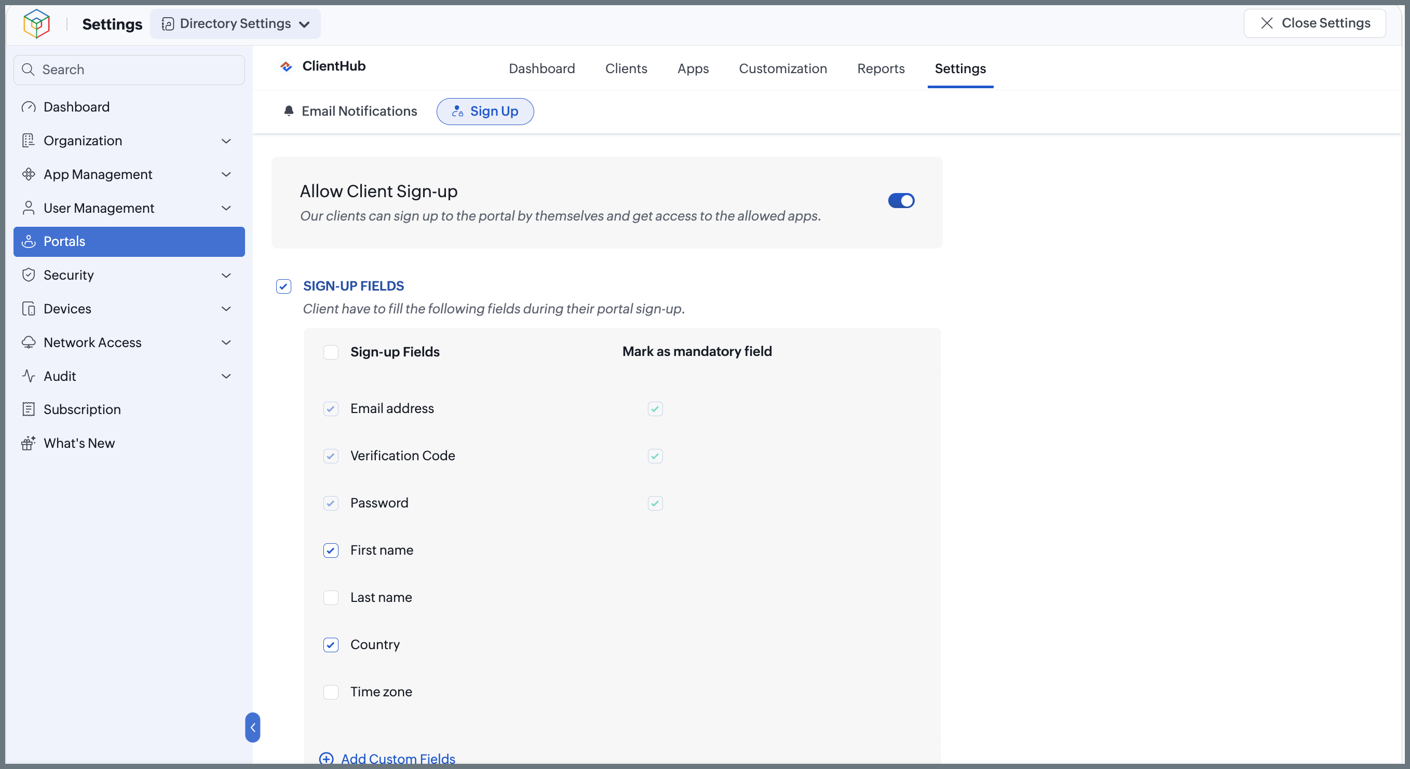Collapse the sidebar with the blue arrow handle

(x=253, y=727)
